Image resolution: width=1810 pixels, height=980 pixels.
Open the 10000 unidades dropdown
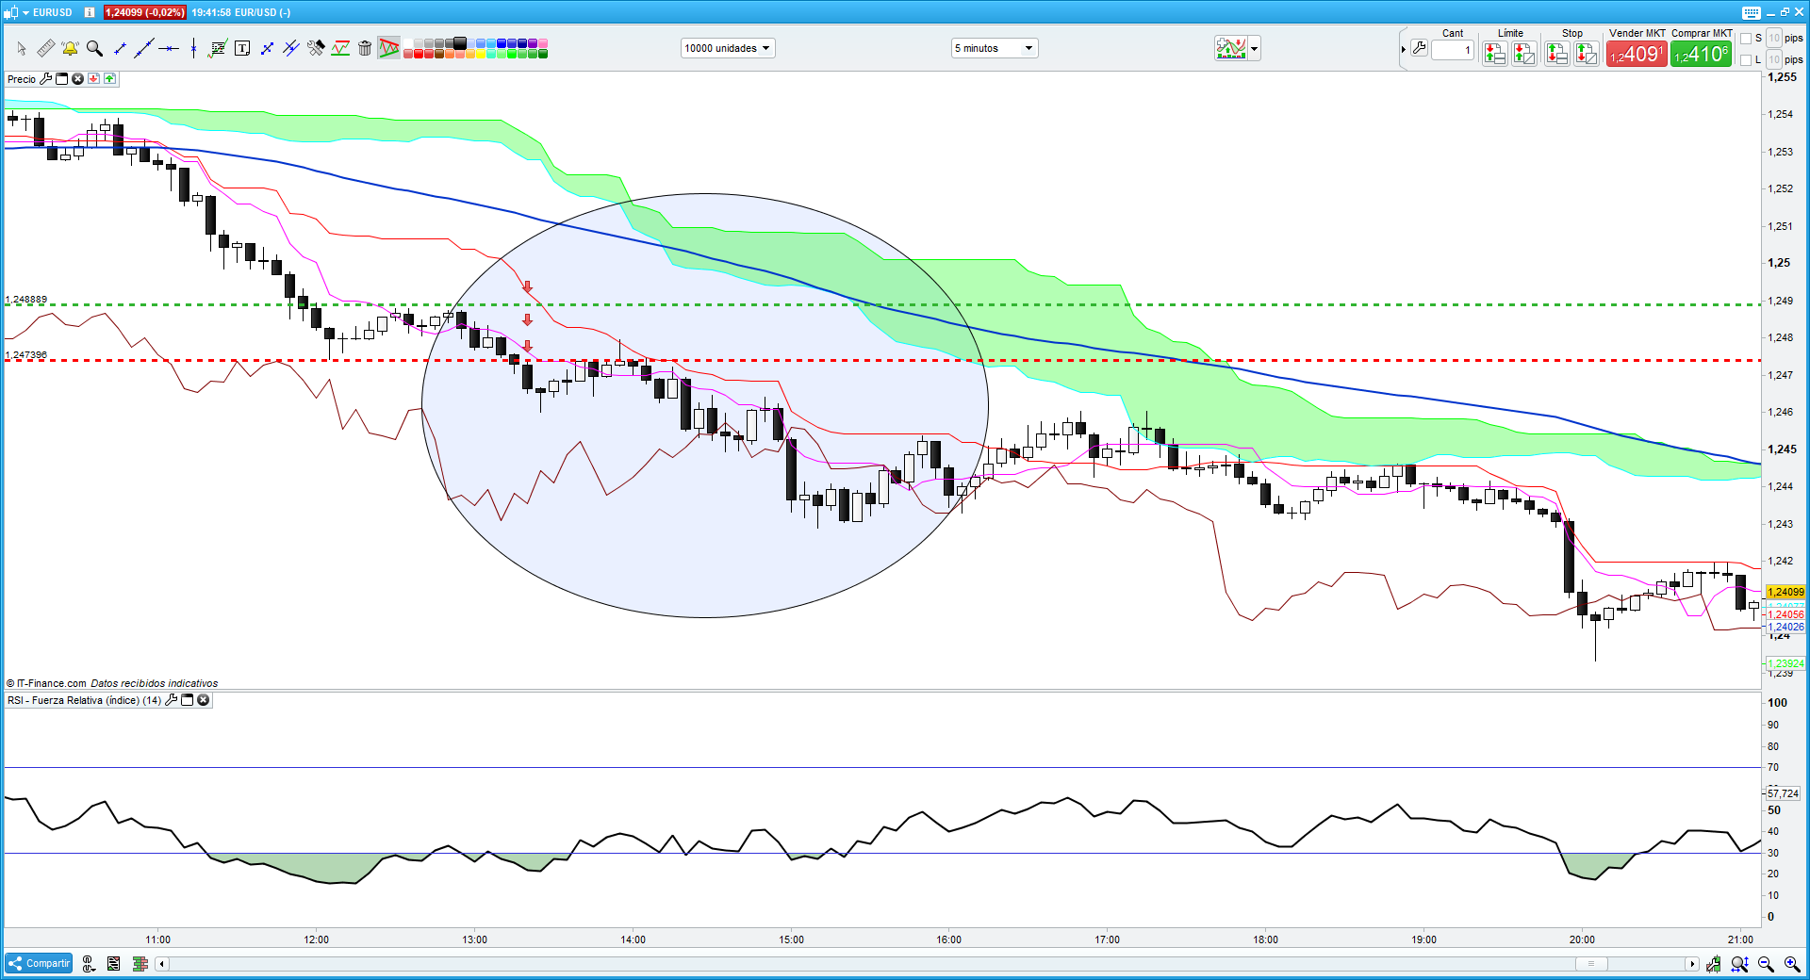(x=727, y=48)
